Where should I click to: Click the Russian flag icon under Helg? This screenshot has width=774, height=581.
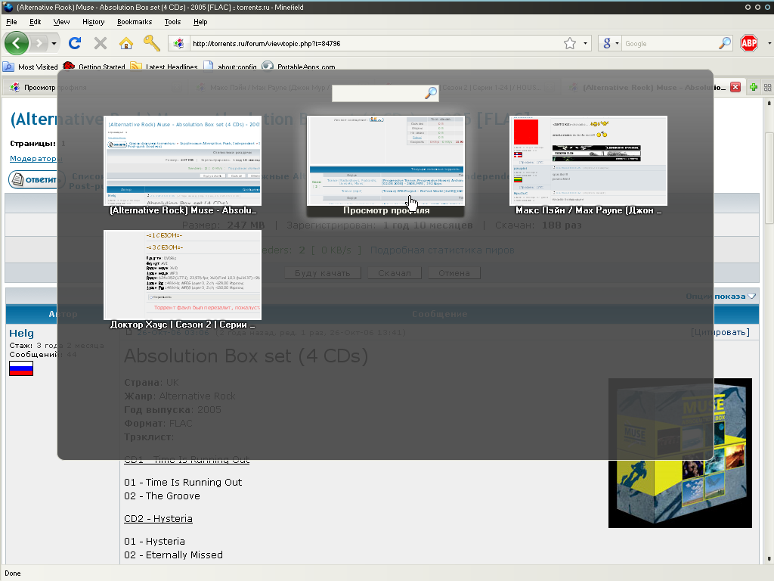point(21,368)
